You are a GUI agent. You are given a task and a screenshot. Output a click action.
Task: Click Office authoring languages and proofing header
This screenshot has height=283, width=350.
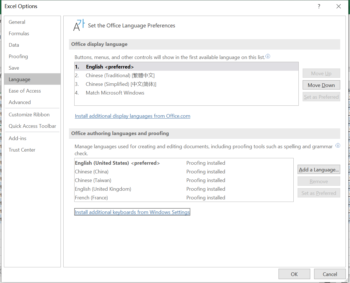point(204,133)
